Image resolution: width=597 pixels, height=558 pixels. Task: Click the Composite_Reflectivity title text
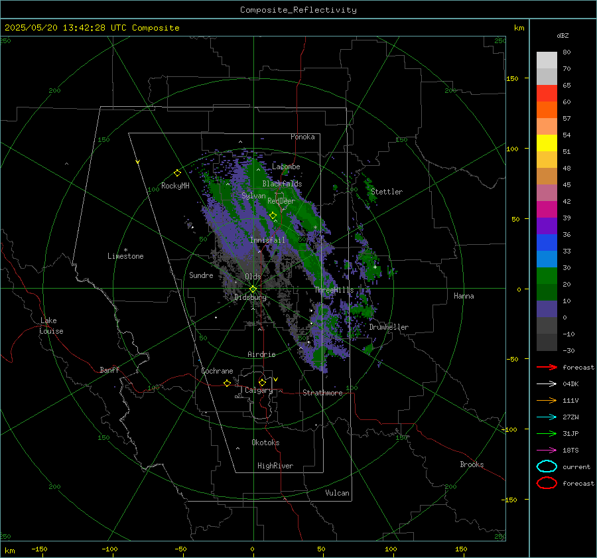tap(298, 10)
